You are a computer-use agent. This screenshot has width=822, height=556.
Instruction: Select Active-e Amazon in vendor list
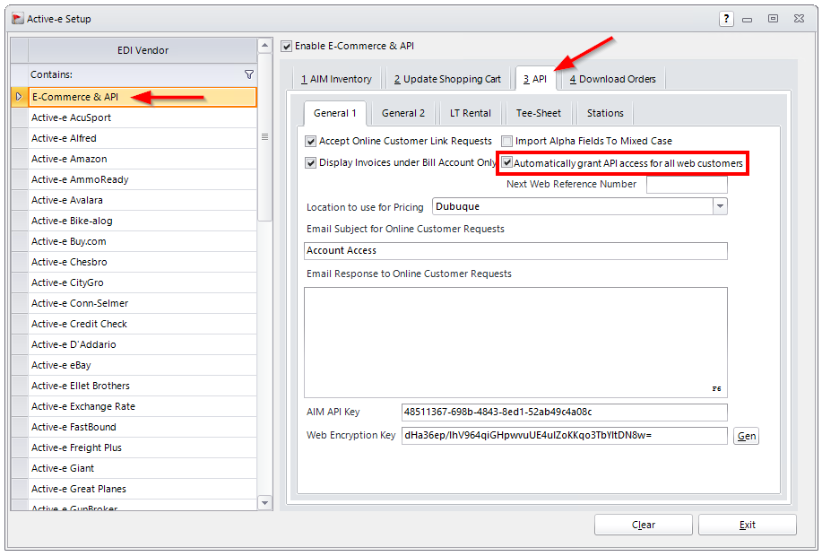click(142, 159)
